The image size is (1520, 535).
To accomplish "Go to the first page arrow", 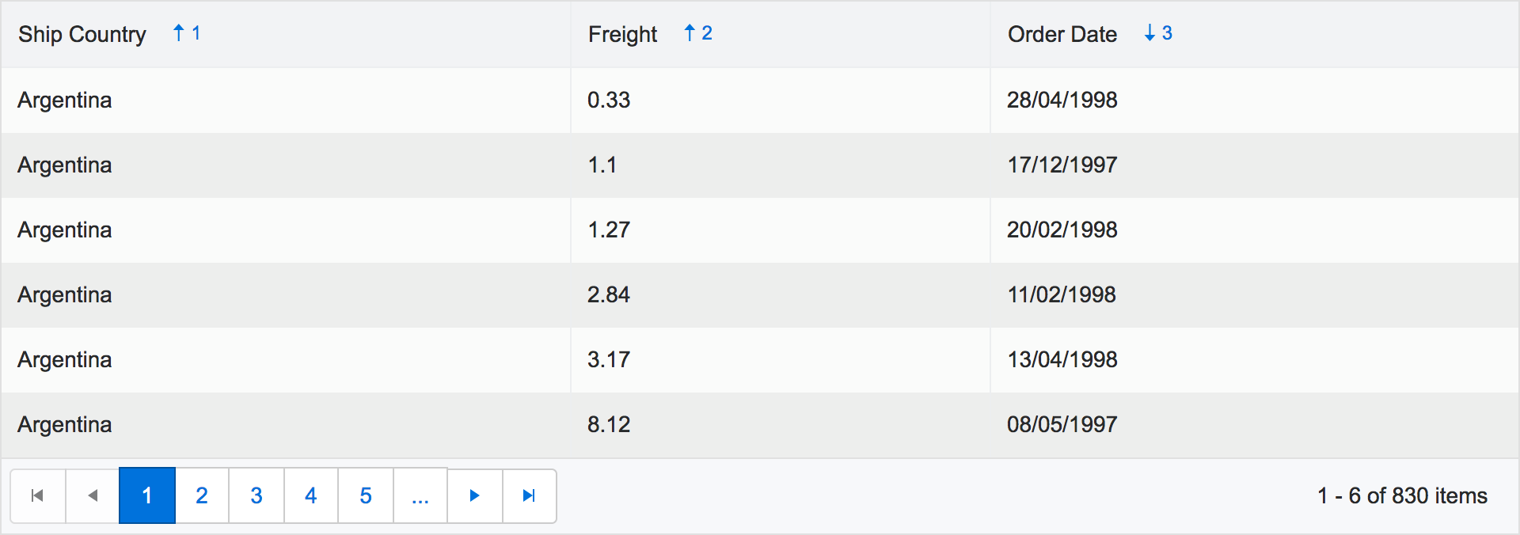I will click(x=37, y=495).
